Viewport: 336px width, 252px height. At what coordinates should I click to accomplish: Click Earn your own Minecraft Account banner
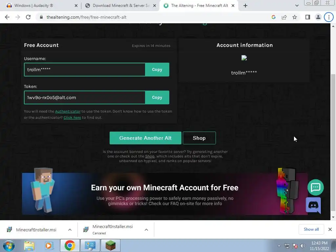point(165,194)
